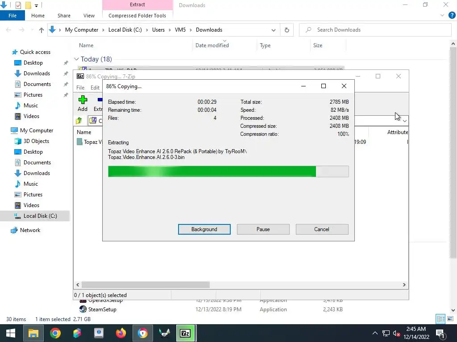The height and width of the screenshot is (342, 457).
Task: Select Local Disk (C:) breadcrumb
Action: click(x=125, y=30)
